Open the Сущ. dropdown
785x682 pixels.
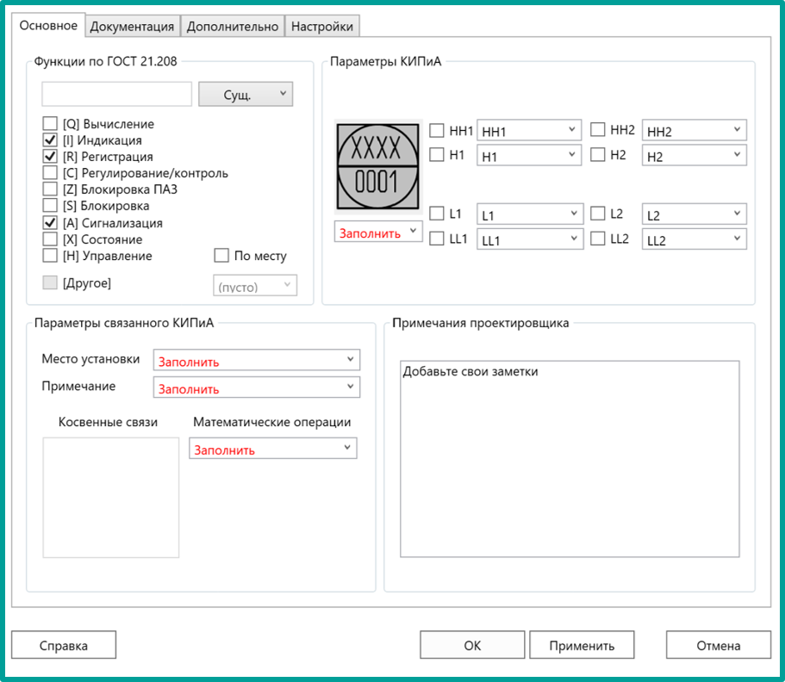pyautogui.click(x=246, y=95)
